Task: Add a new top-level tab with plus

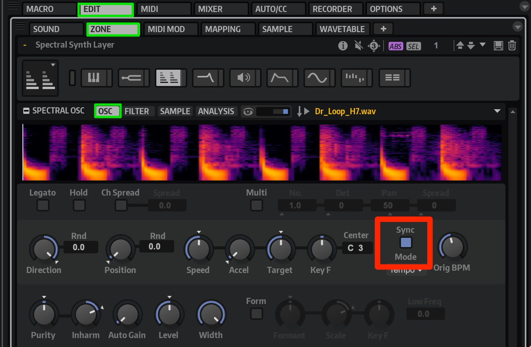Action: point(434,9)
